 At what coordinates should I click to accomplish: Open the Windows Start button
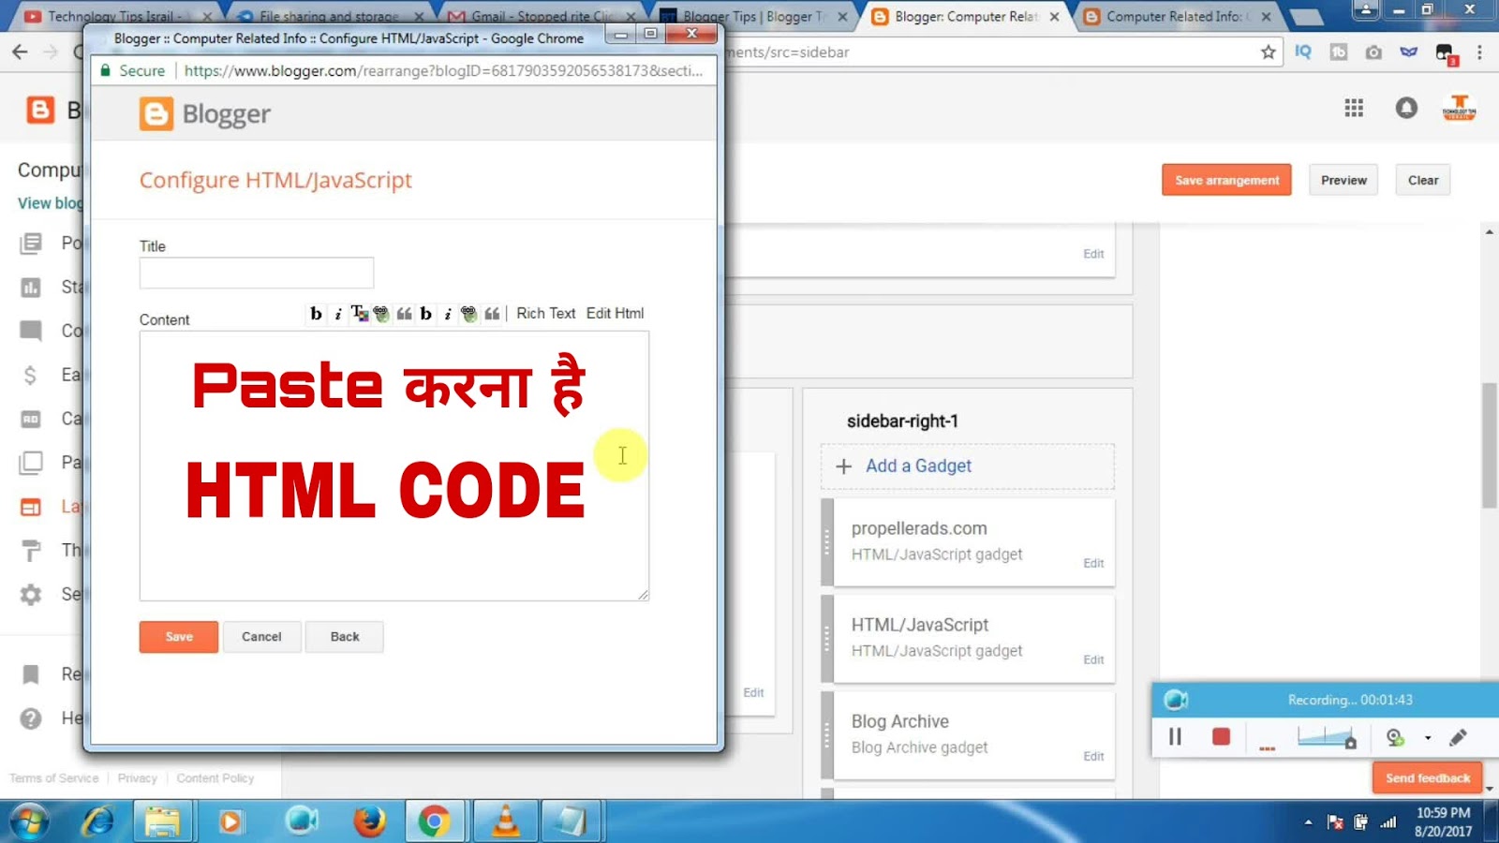coord(30,822)
